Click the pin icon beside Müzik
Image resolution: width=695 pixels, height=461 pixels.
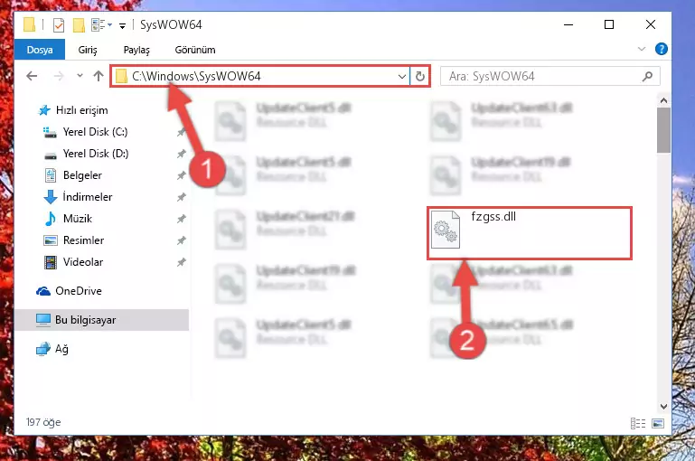181,219
